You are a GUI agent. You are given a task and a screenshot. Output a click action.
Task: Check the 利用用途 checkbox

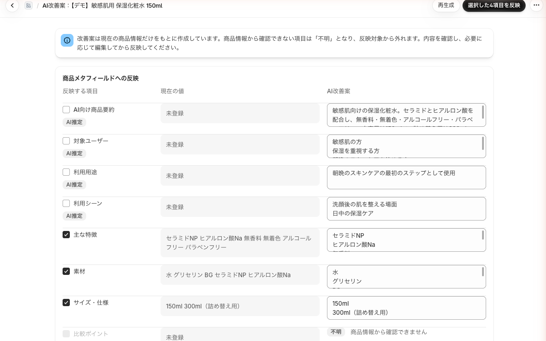[x=66, y=172]
